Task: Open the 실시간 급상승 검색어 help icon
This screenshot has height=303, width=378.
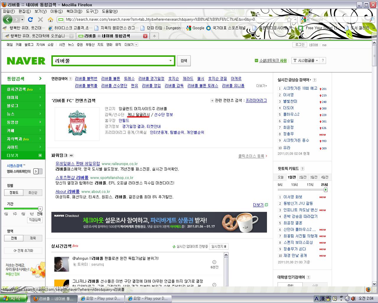Action: 315,80
